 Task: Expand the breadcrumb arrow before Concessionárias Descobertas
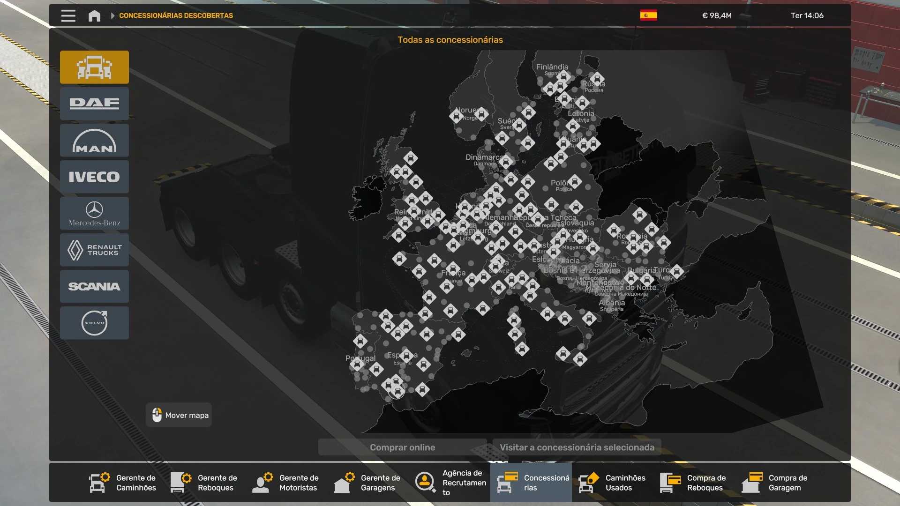coord(112,15)
